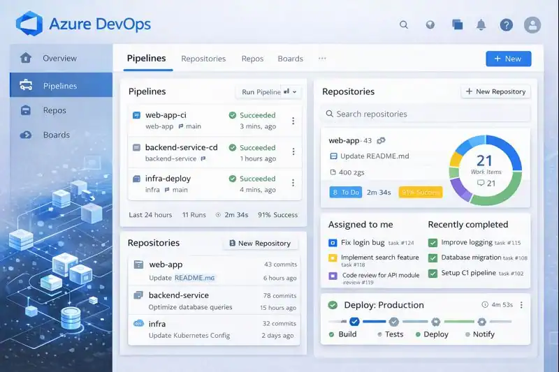Click web-app repository icon in list

138,265
